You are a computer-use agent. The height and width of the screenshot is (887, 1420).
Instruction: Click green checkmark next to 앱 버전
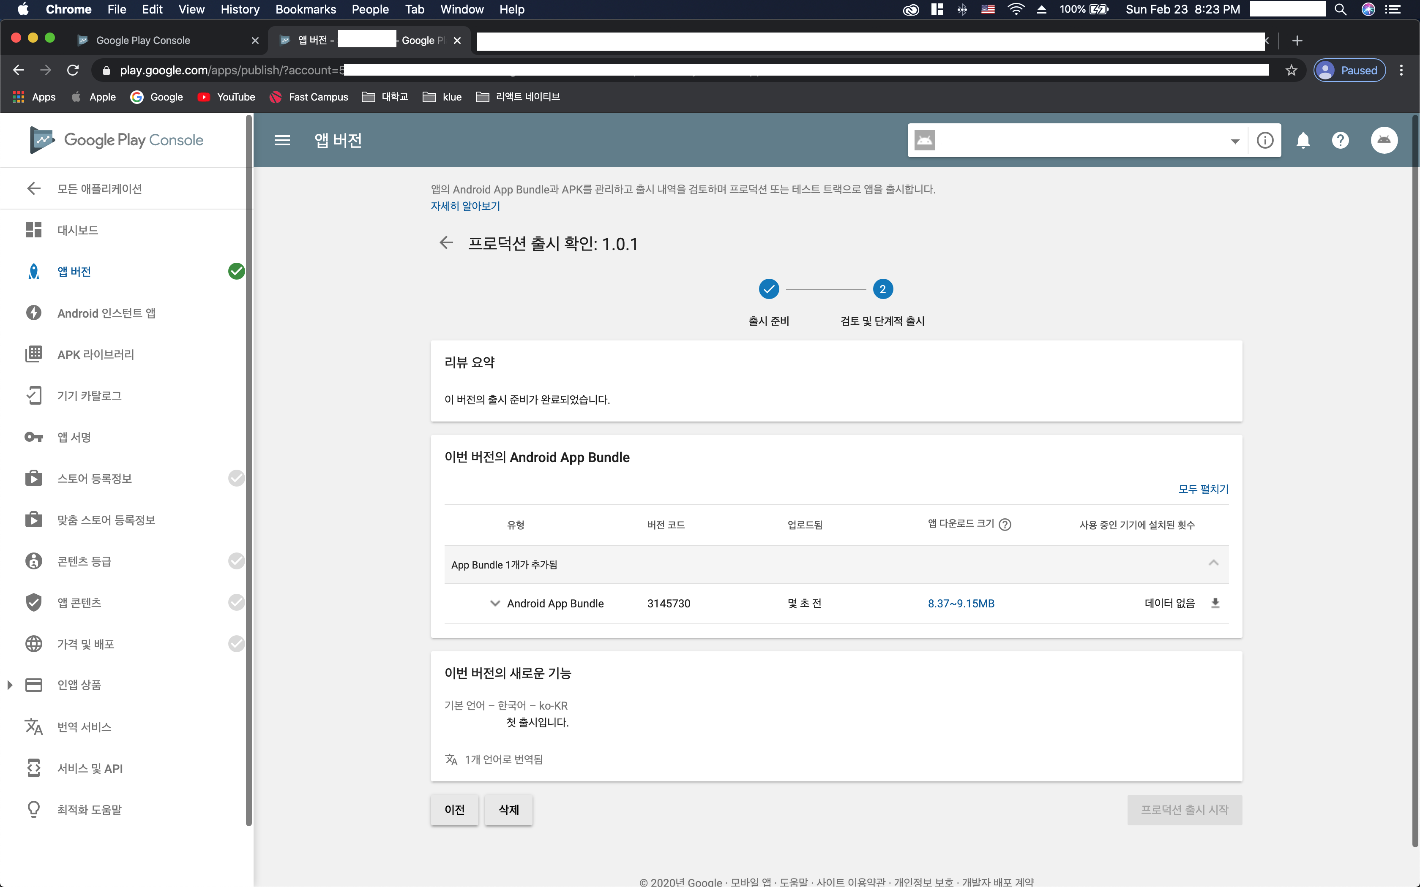coord(236,271)
